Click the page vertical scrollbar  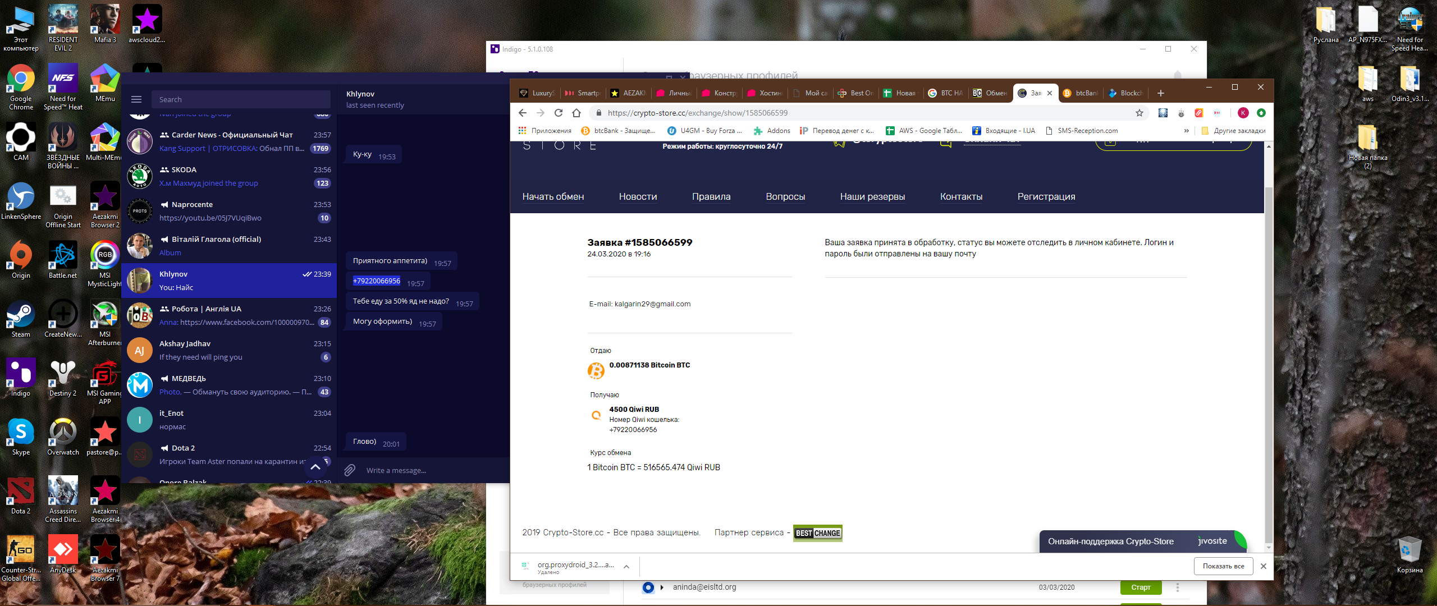(1269, 347)
